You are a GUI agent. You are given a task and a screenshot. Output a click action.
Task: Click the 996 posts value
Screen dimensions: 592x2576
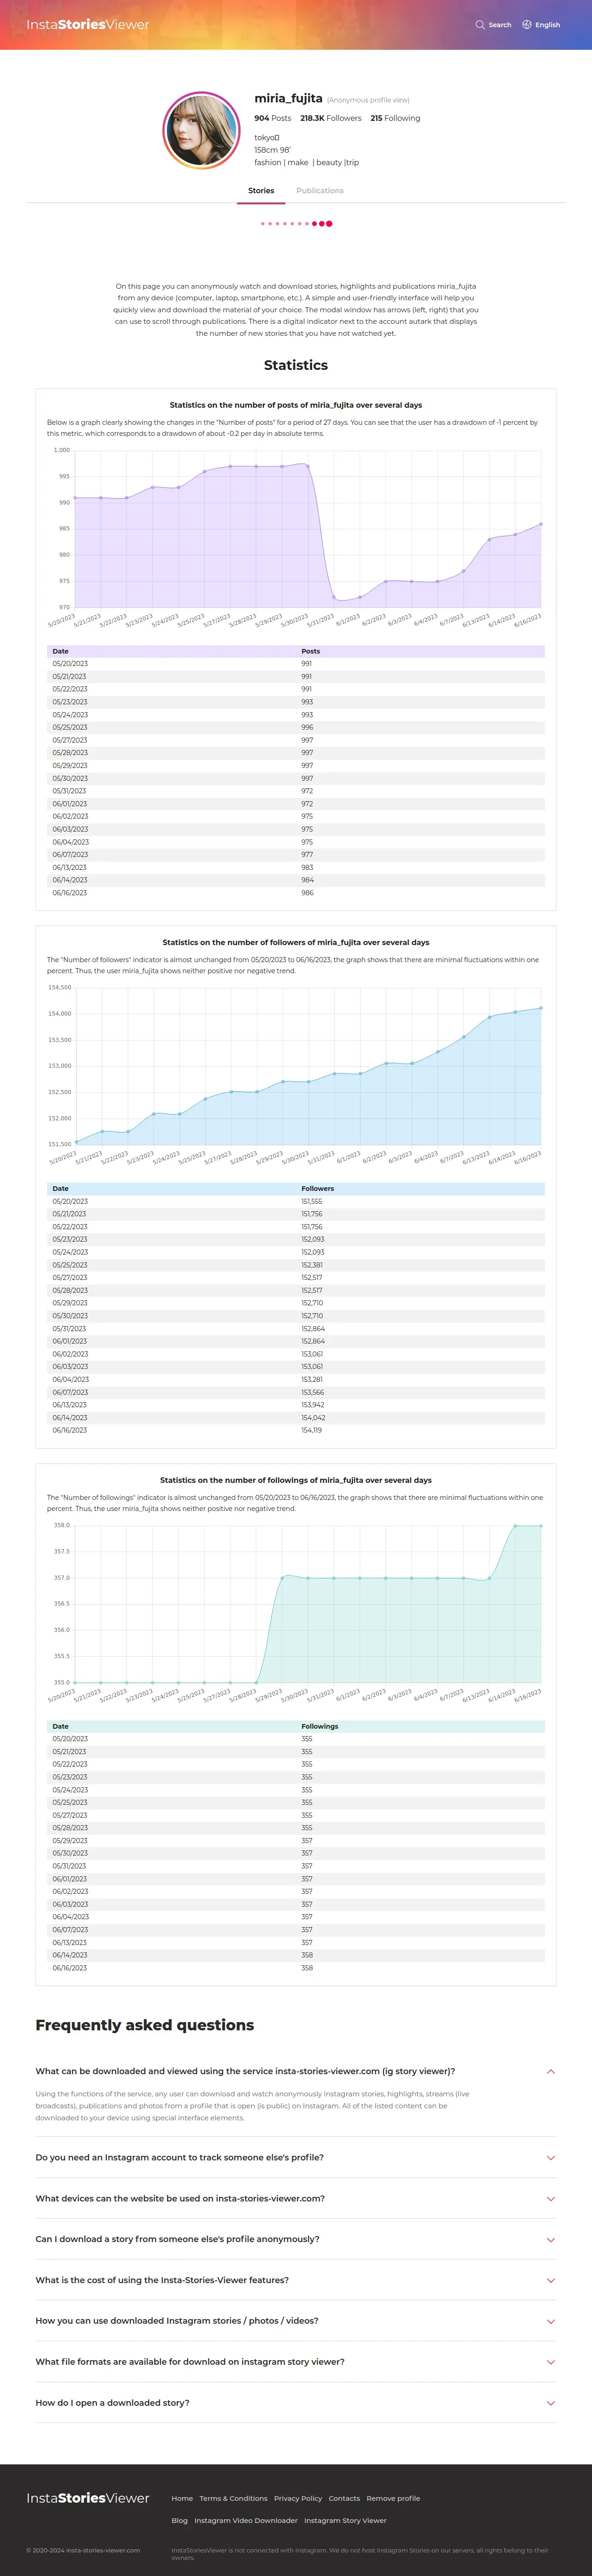(x=307, y=727)
